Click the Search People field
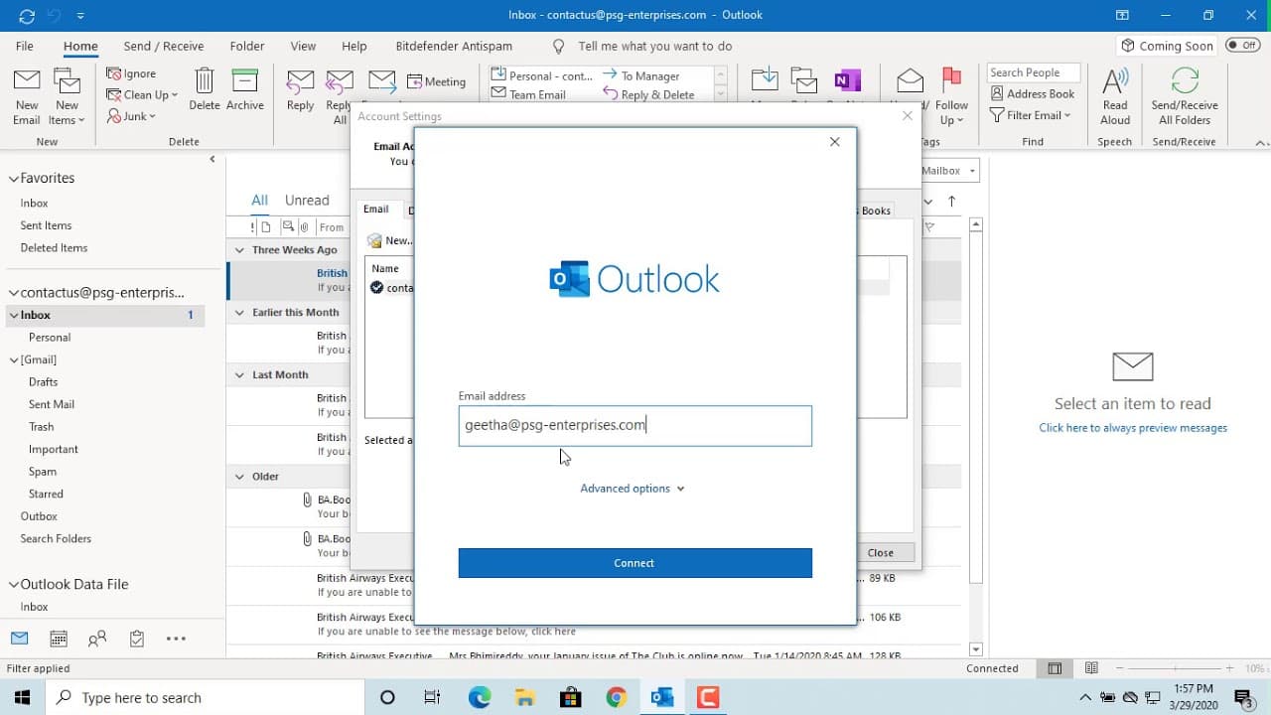 [1033, 72]
